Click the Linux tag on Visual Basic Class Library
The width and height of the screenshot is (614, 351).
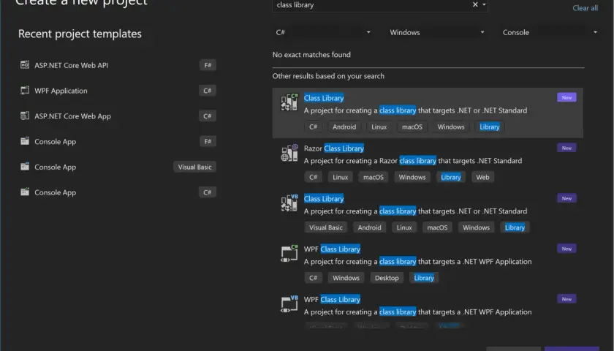404,227
